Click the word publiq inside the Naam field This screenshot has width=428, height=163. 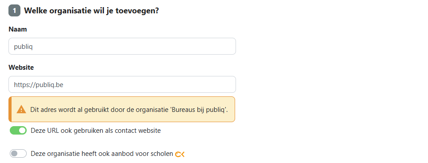[23, 47]
